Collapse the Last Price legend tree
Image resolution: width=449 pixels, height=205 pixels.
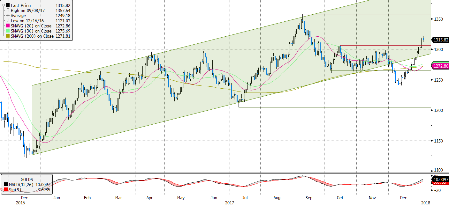3,5
